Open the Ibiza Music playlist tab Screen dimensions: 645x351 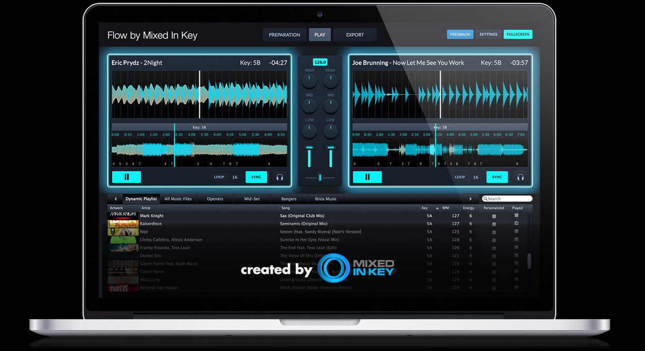326,199
